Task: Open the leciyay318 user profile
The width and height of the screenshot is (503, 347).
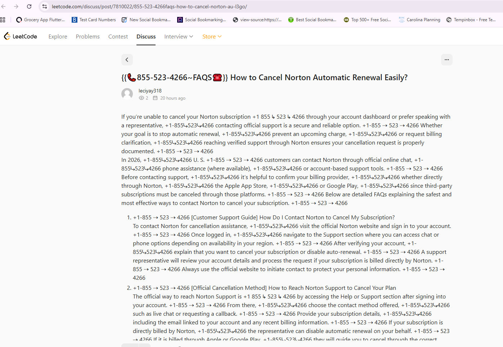Action: (150, 91)
